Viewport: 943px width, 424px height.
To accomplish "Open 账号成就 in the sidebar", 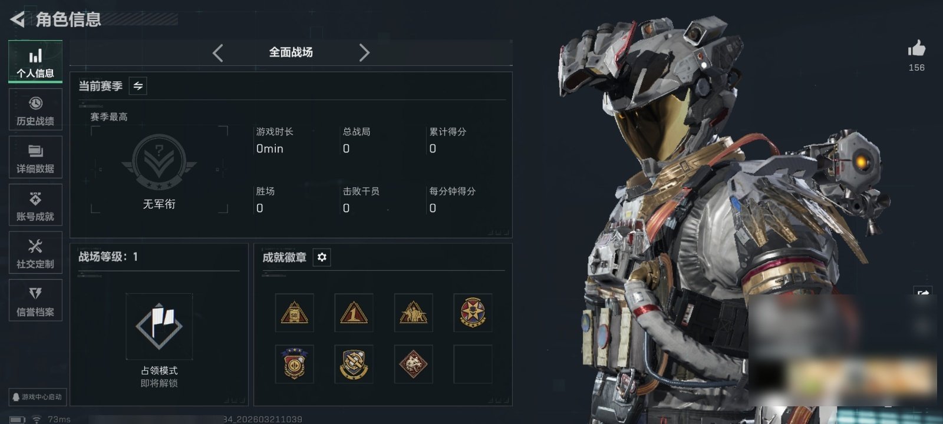I will 35,205.
